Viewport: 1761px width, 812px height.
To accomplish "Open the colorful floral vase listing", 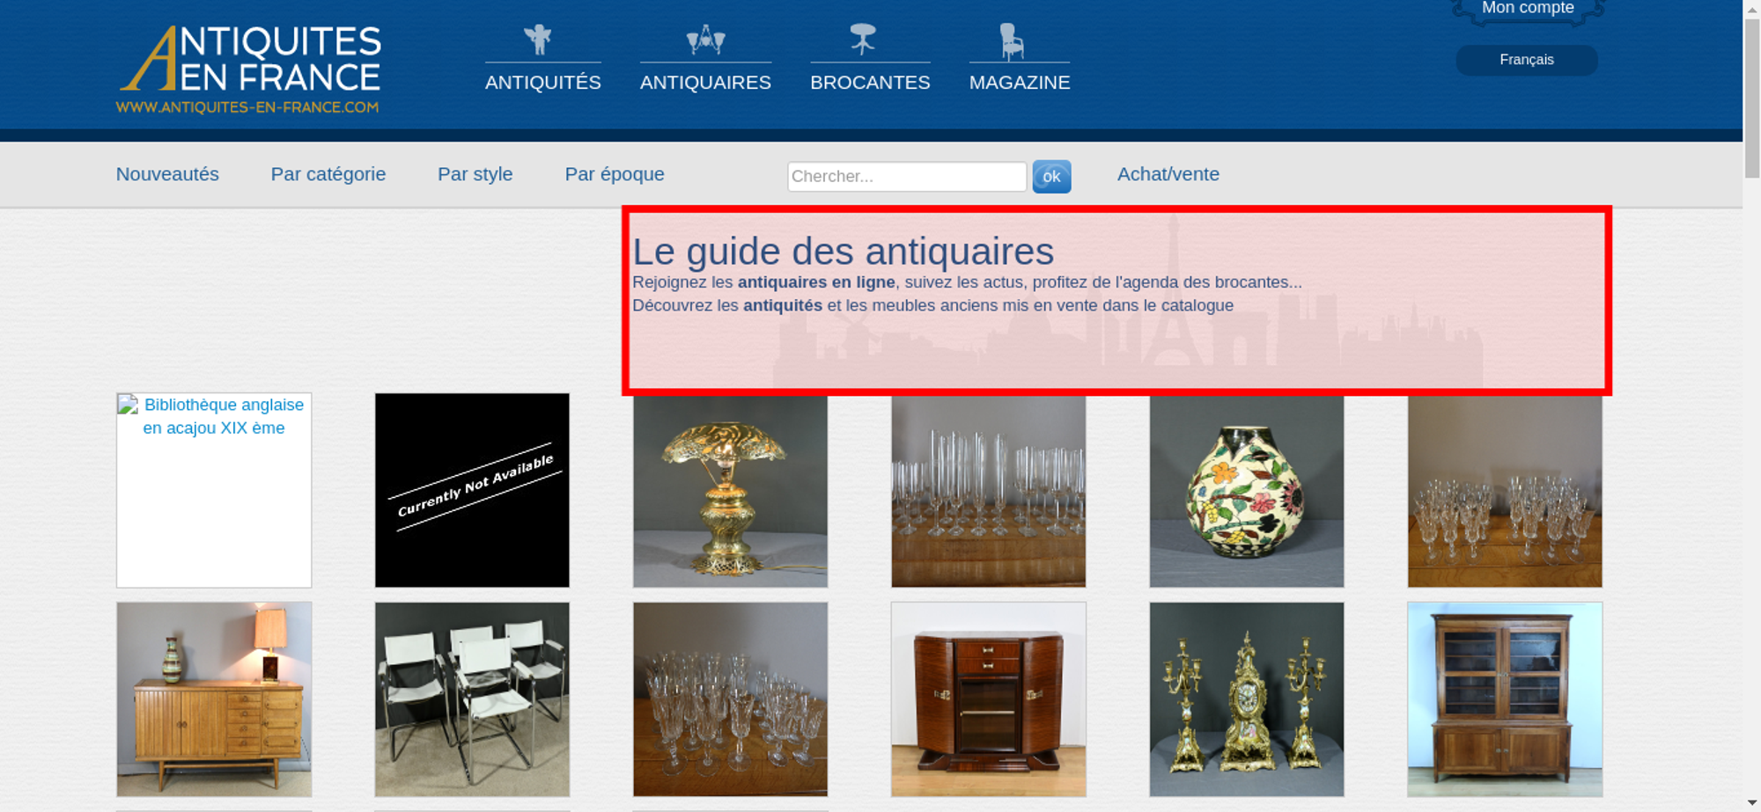I will (x=1247, y=491).
